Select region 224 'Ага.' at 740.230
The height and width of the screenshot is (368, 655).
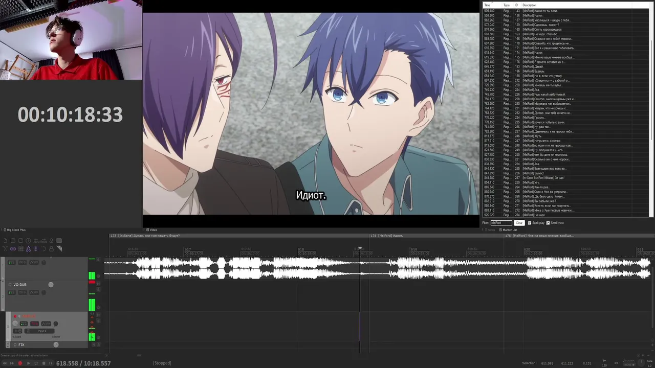pyautogui.click(x=565, y=89)
